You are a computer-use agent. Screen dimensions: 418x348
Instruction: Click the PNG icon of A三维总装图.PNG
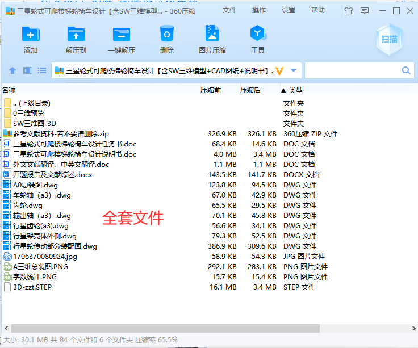point(7,266)
